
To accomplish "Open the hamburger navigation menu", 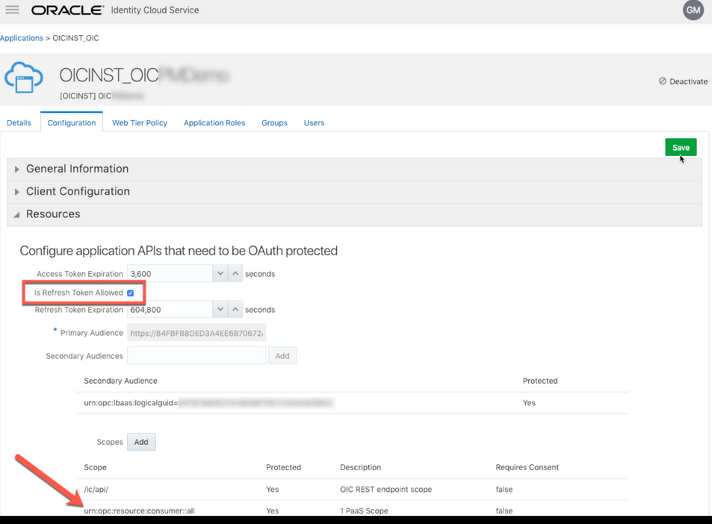I will [12, 10].
